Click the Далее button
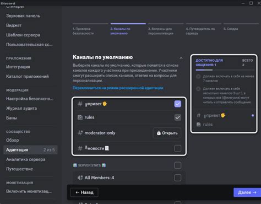This screenshot has width=261, height=204. tap(247, 192)
